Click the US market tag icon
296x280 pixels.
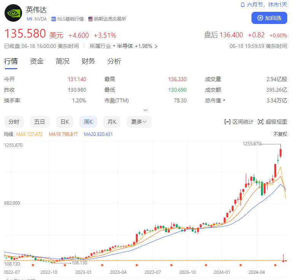[x=30, y=19]
